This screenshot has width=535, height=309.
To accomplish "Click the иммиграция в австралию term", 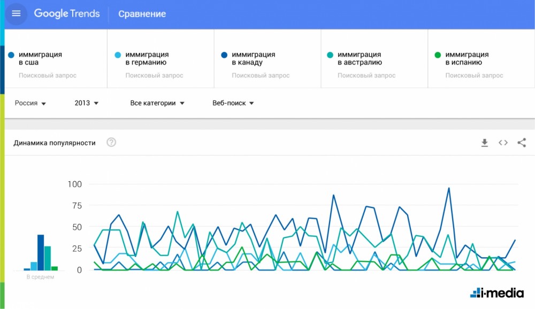I will [360, 58].
